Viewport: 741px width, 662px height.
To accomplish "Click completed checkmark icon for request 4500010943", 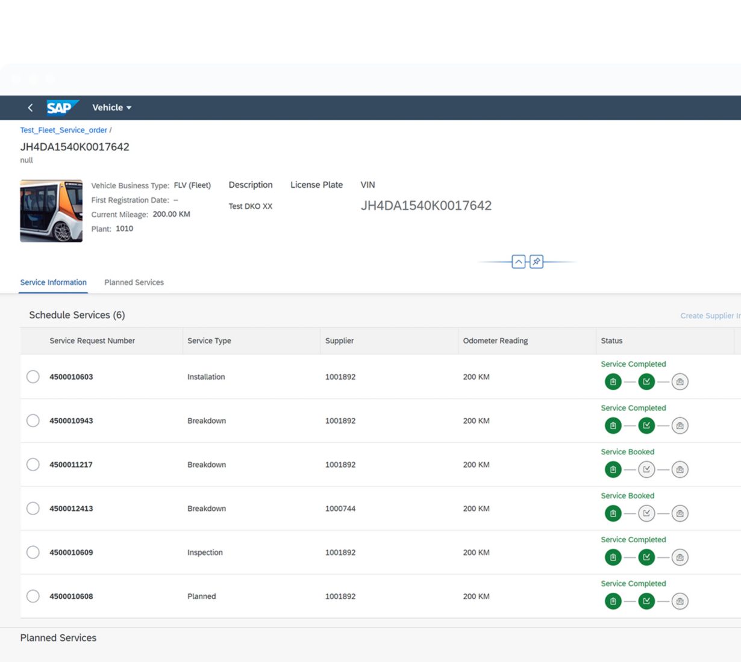I will [x=646, y=425].
